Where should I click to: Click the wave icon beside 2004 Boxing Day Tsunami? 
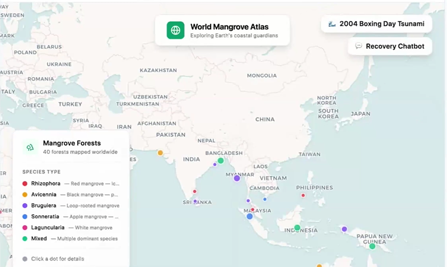coord(332,24)
